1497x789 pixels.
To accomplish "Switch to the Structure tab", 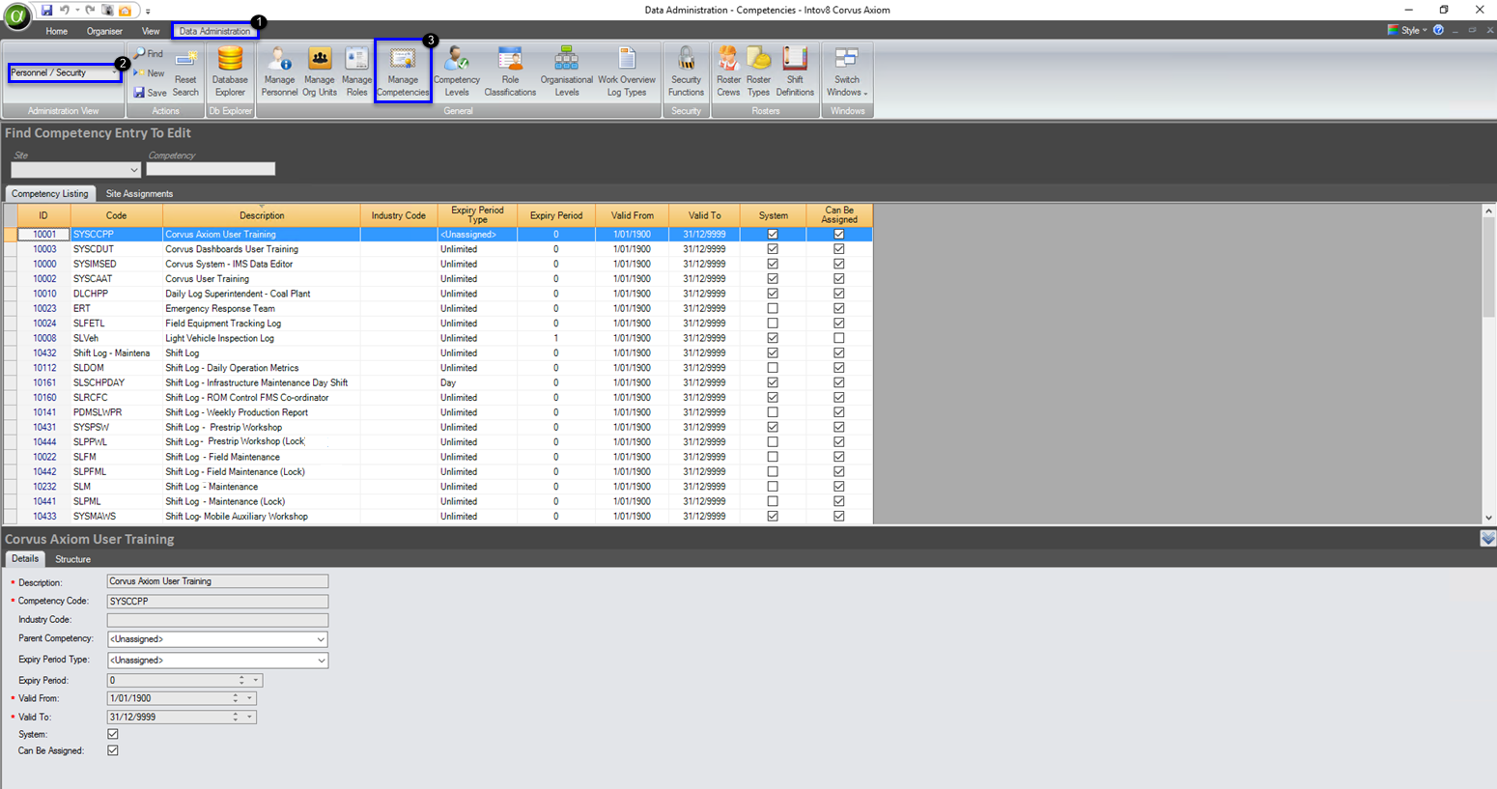I will [x=72, y=559].
